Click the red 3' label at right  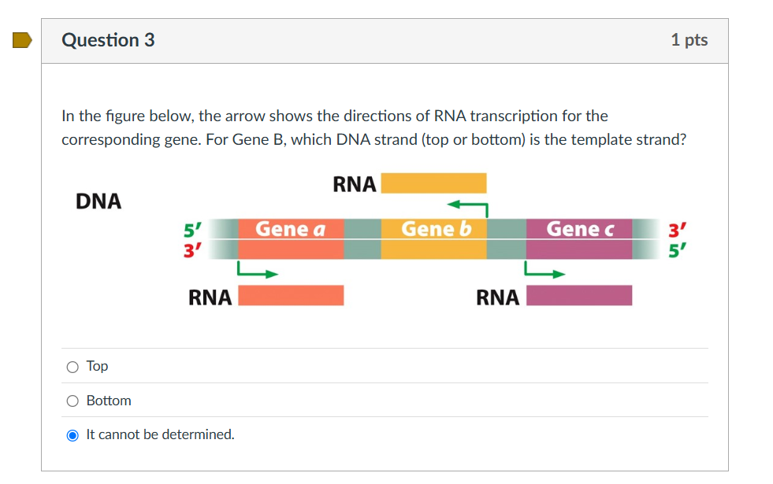tap(676, 231)
